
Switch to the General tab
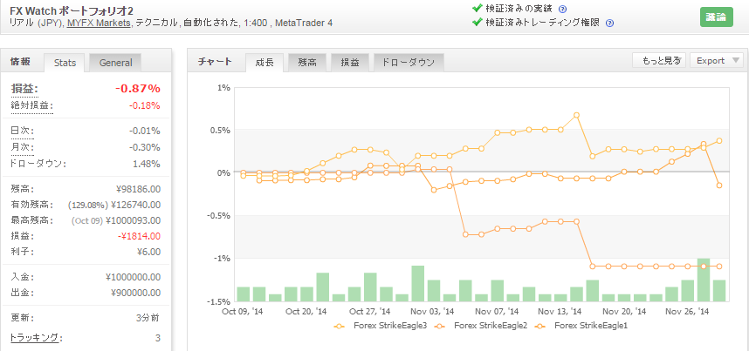(x=116, y=63)
